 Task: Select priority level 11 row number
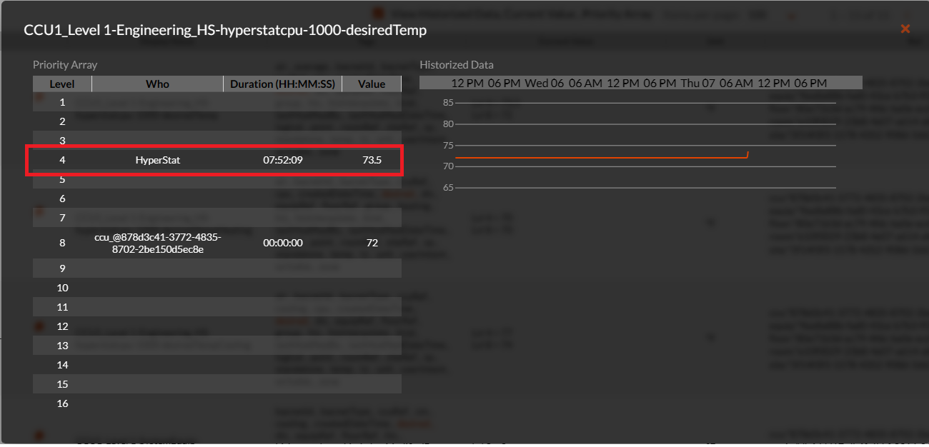(x=62, y=307)
